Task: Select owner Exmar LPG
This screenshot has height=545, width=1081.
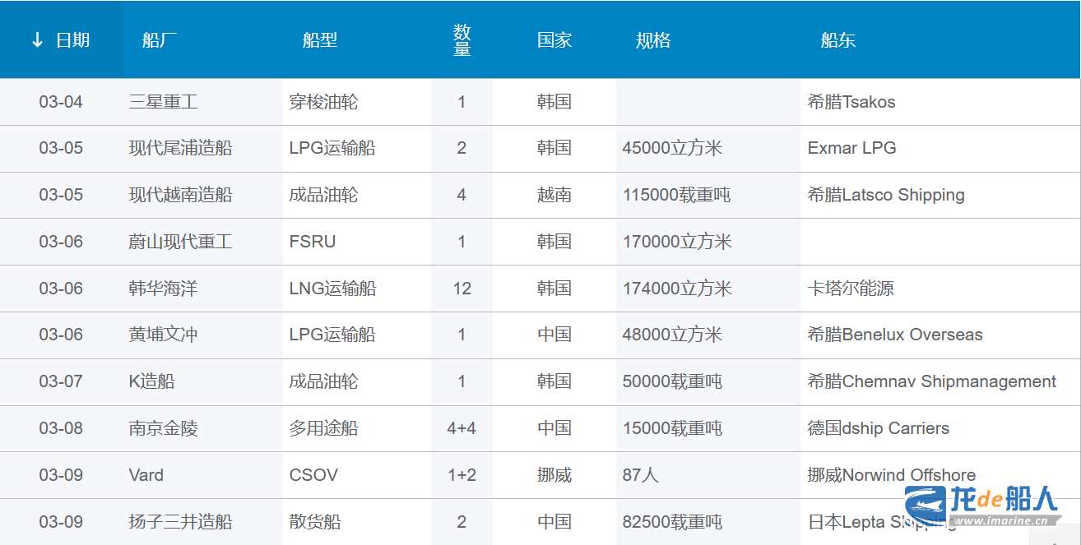Action: (852, 148)
